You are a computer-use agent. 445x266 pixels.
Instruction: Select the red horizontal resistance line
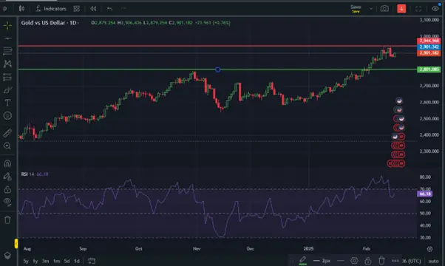[x=217, y=46]
